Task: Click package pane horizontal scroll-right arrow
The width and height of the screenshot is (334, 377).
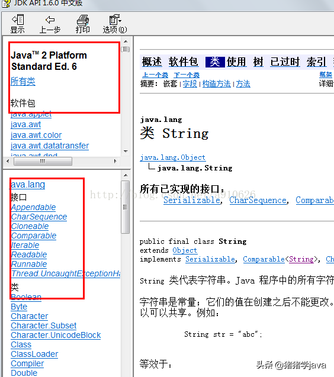Action: coord(115,161)
